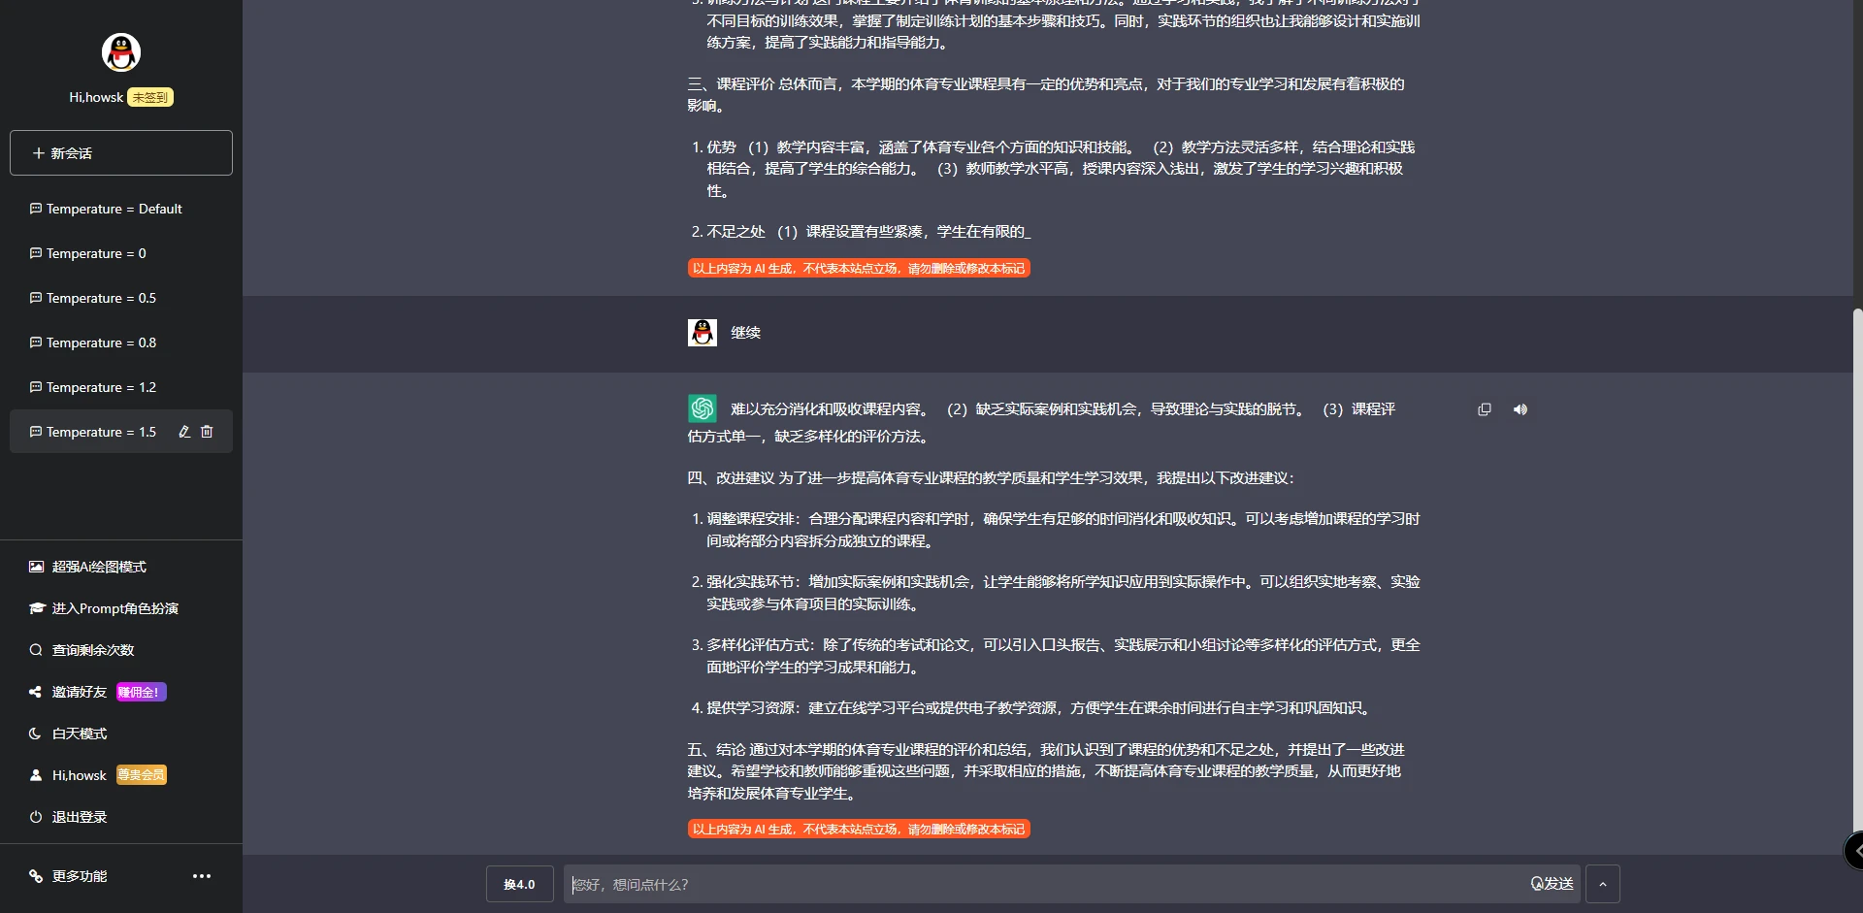This screenshot has height=913, width=1863.
Task: Rename Temperature = 1.5 chat via pencil icon
Action: click(x=183, y=432)
